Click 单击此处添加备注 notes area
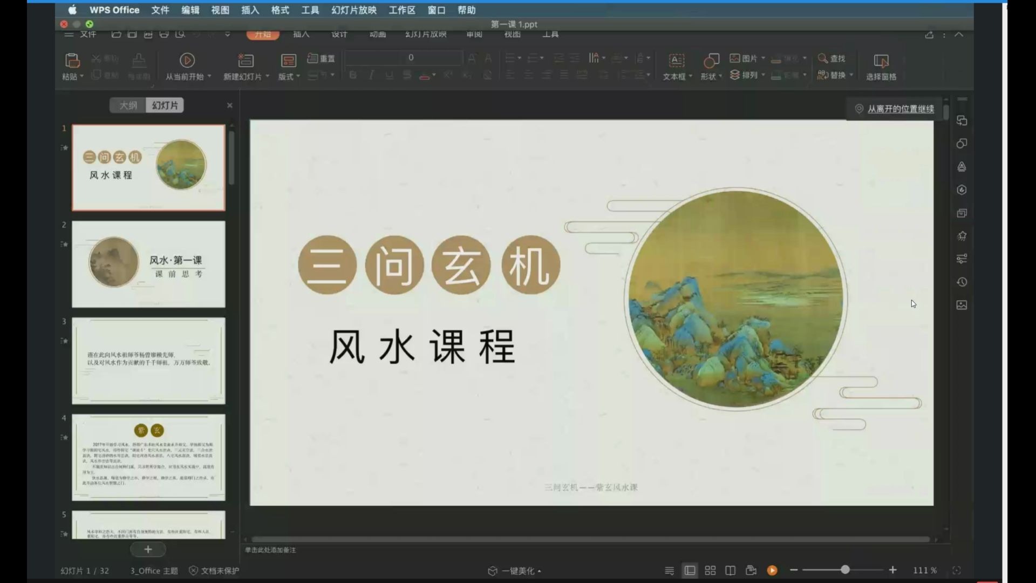The width and height of the screenshot is (1036, 583). point(270,550)
